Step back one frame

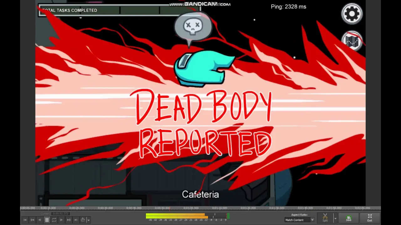(x=39, y=220)
